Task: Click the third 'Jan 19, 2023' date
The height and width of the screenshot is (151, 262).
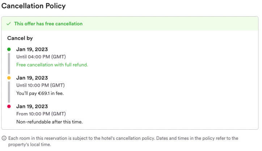Action: click(32, 107)
